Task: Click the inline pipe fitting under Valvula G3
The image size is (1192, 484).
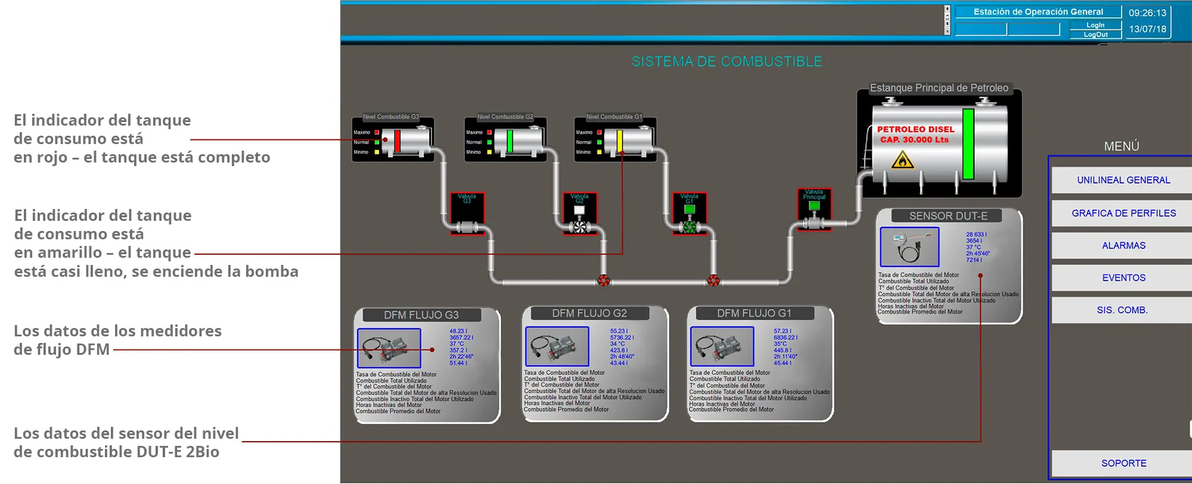Action: tap(467, 227)
